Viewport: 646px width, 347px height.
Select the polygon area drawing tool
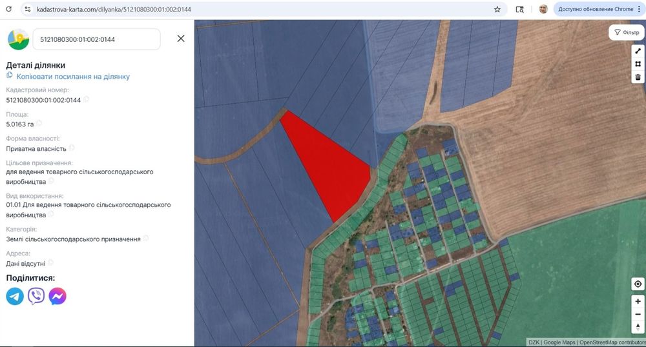coord(638,64)
